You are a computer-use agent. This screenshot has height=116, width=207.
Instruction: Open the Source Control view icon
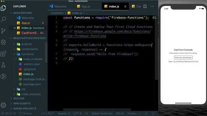3,31
